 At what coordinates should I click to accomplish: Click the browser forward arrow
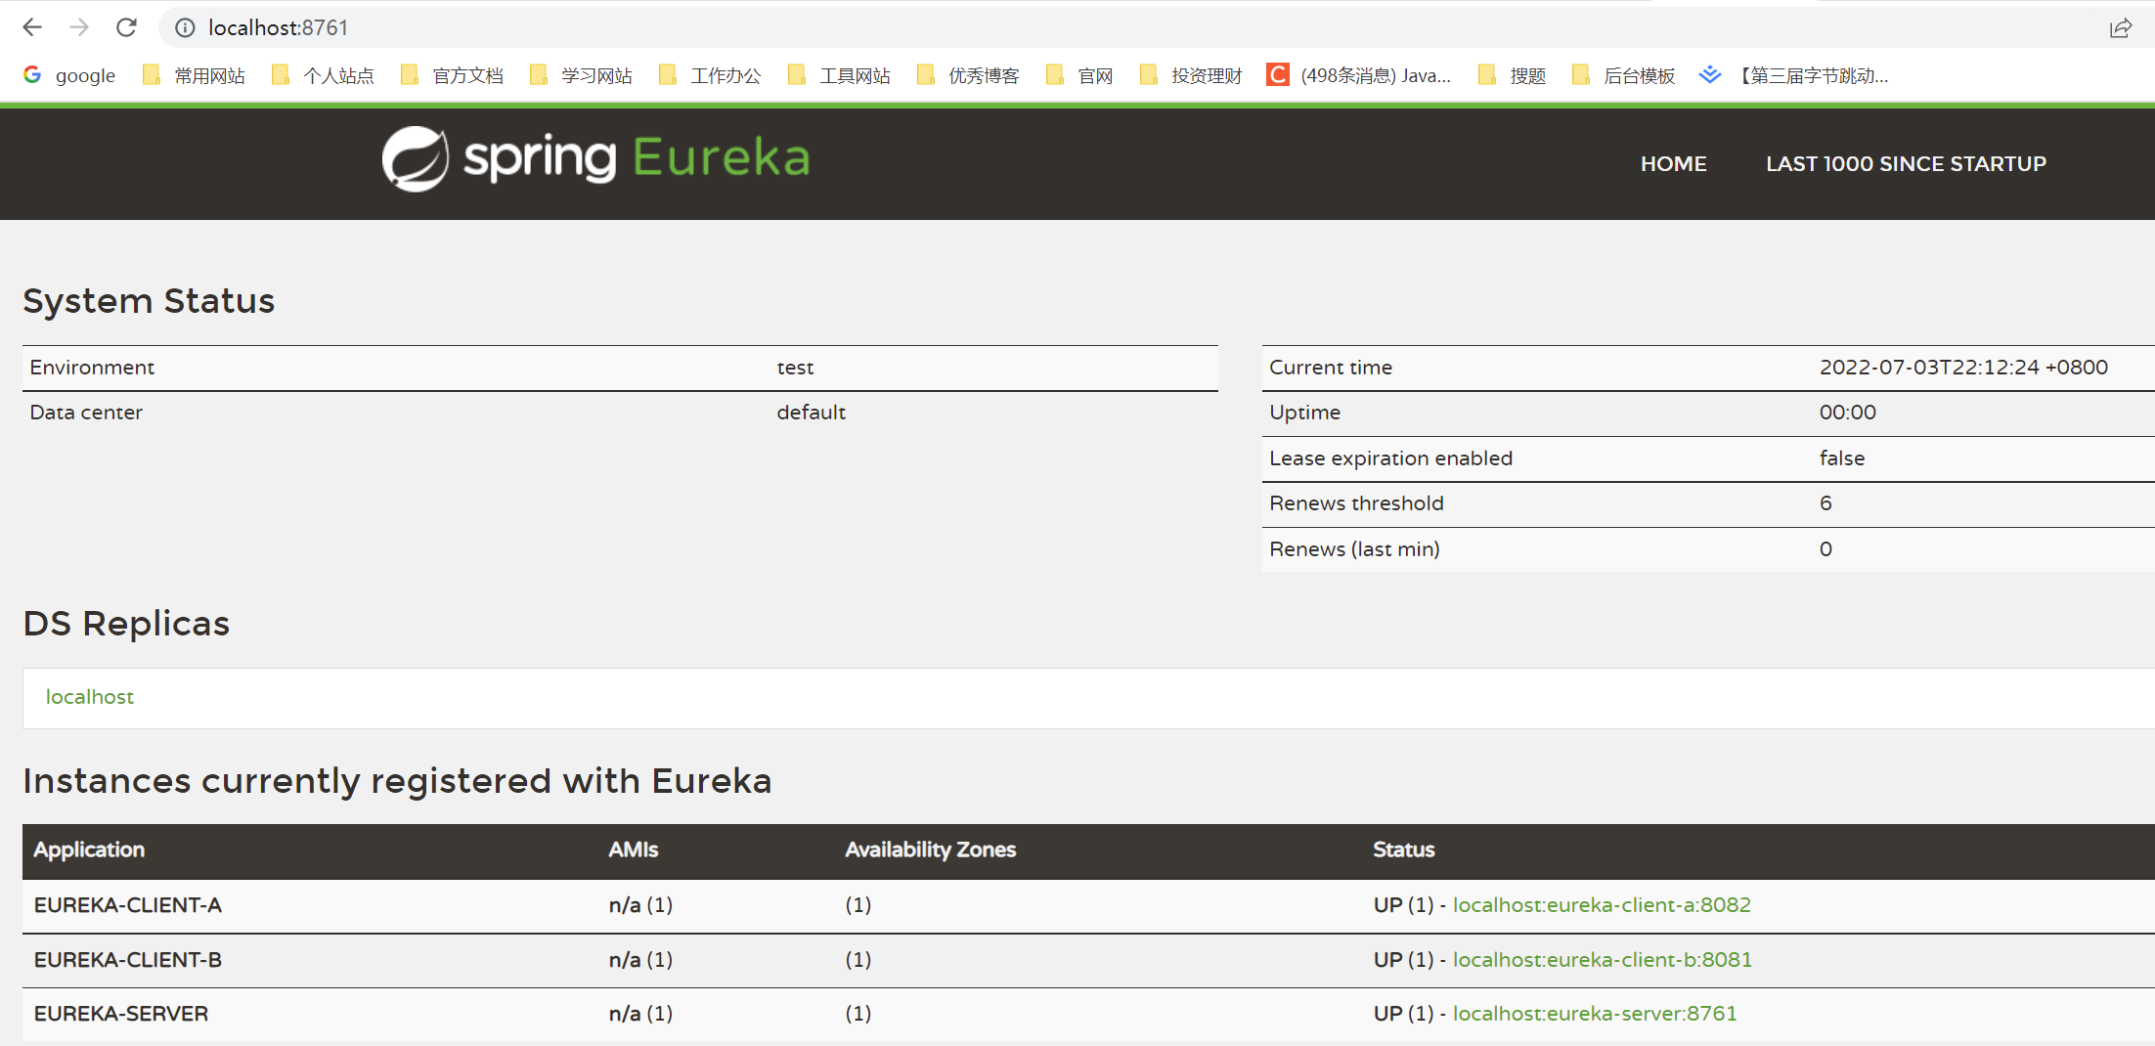(x=79, y=27)
